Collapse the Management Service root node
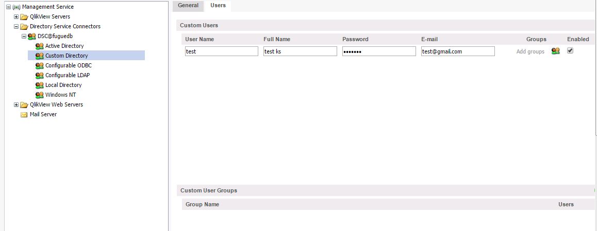 8,7
